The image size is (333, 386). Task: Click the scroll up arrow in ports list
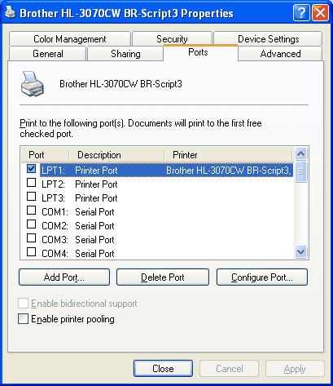(300, 154)
